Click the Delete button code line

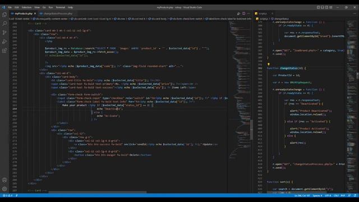click(x=113, y=155)
